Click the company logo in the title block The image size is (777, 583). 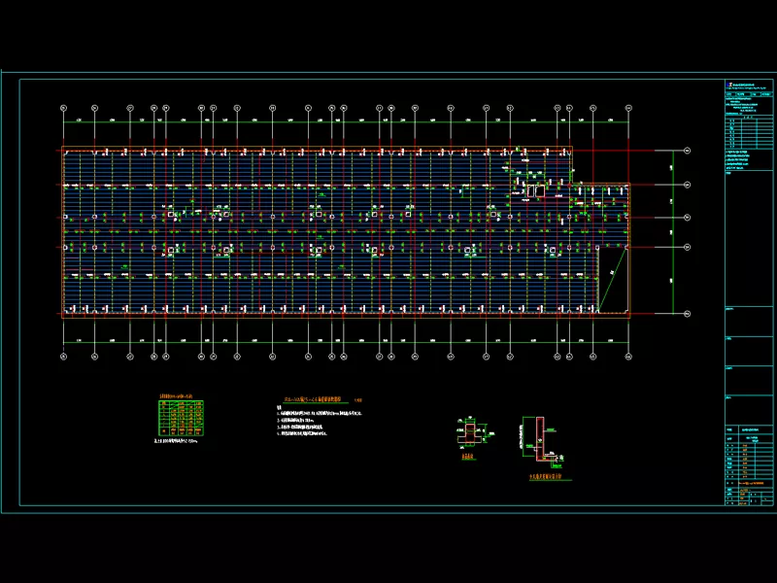[x=727, y=86]
